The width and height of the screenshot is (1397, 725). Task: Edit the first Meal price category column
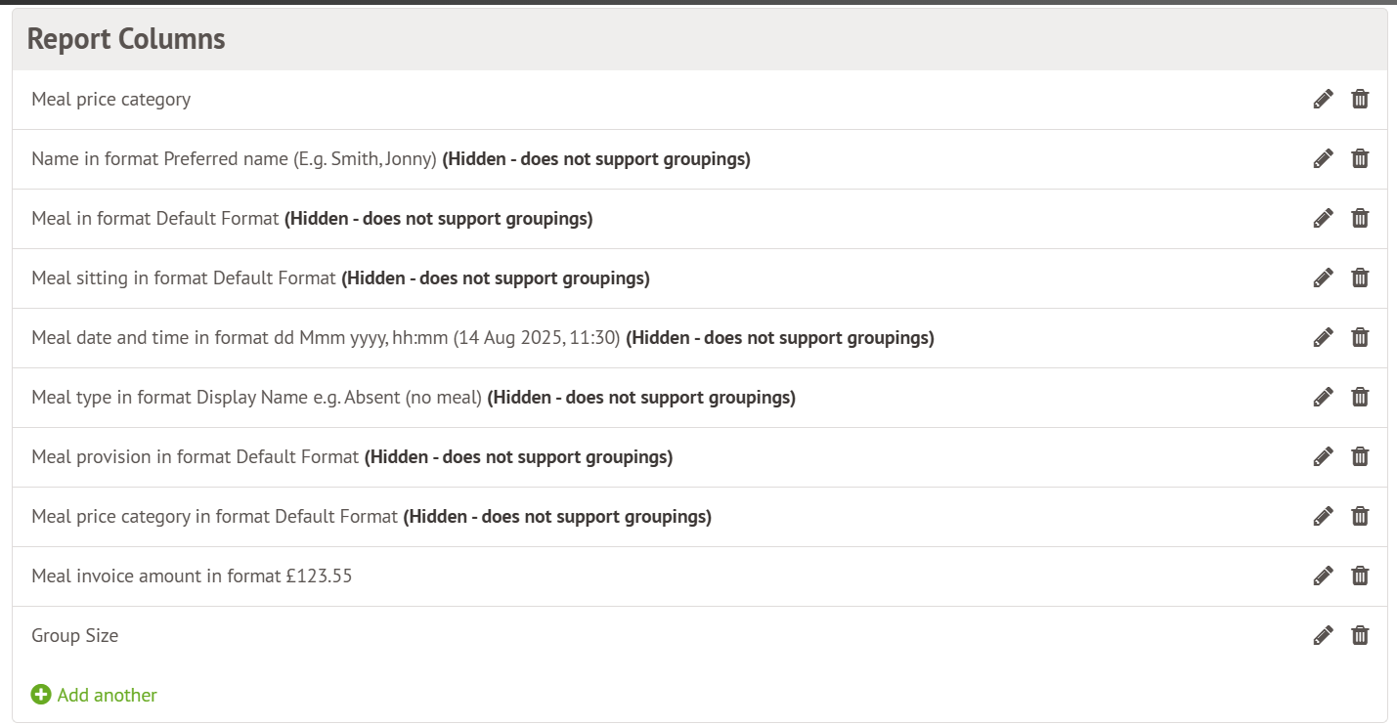pos(1323,99)
